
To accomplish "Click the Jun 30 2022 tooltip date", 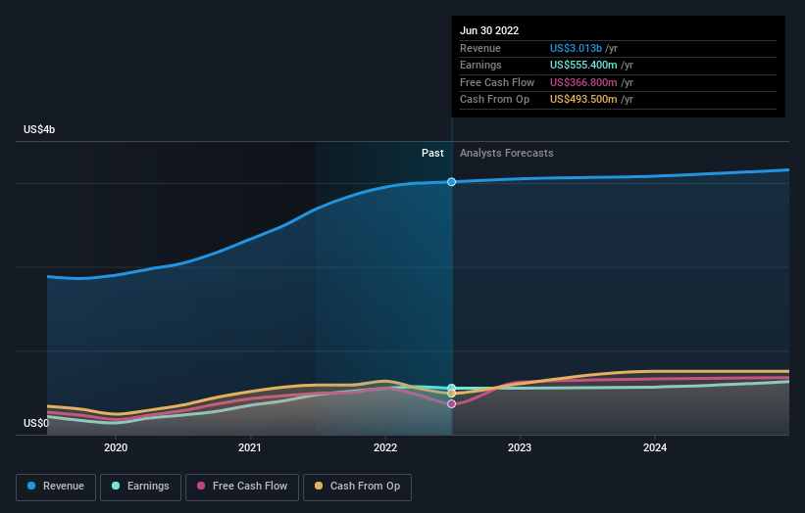I will [489, 30].
